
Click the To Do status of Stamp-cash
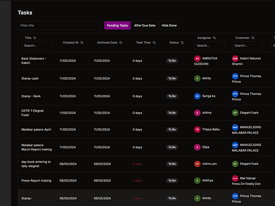click(x=172, y=78)
